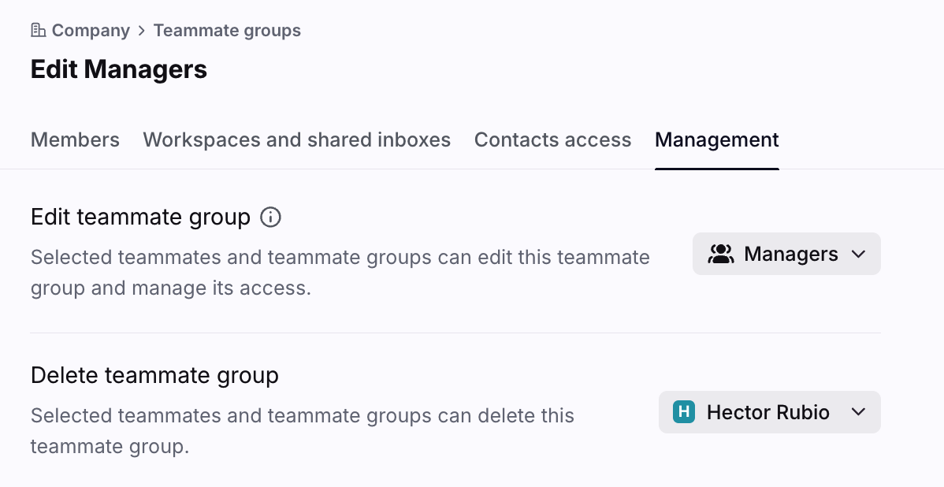Go to Company breadcrumb link
Screen dimensions: 944x487
[x=91, y=31]
